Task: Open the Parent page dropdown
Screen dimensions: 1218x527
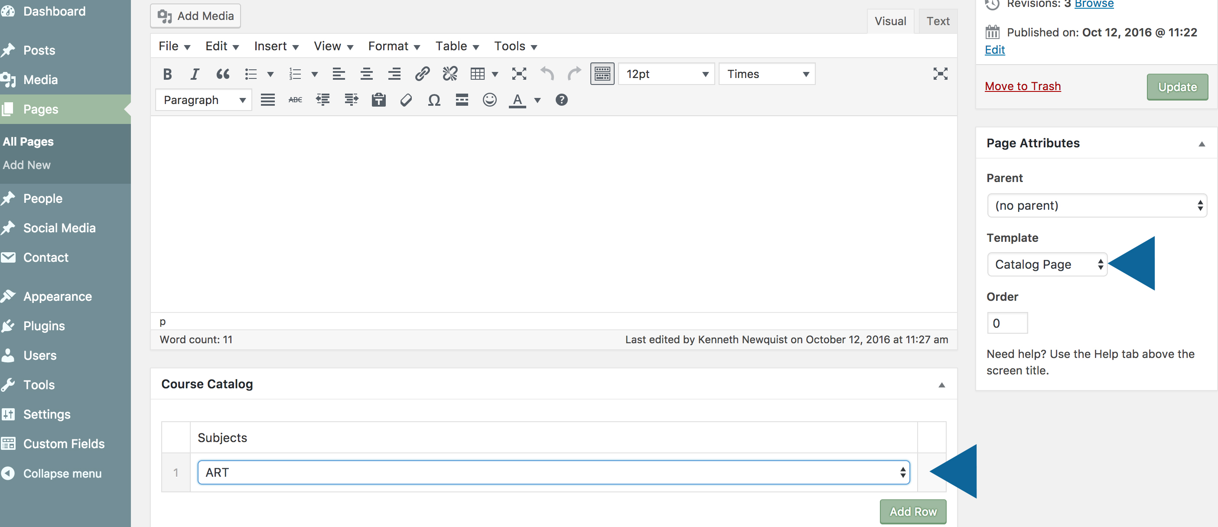Action: click(1097, 205)
